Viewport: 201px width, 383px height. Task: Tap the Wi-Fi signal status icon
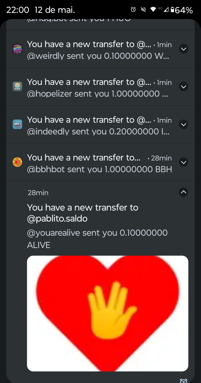click(153, 10)
